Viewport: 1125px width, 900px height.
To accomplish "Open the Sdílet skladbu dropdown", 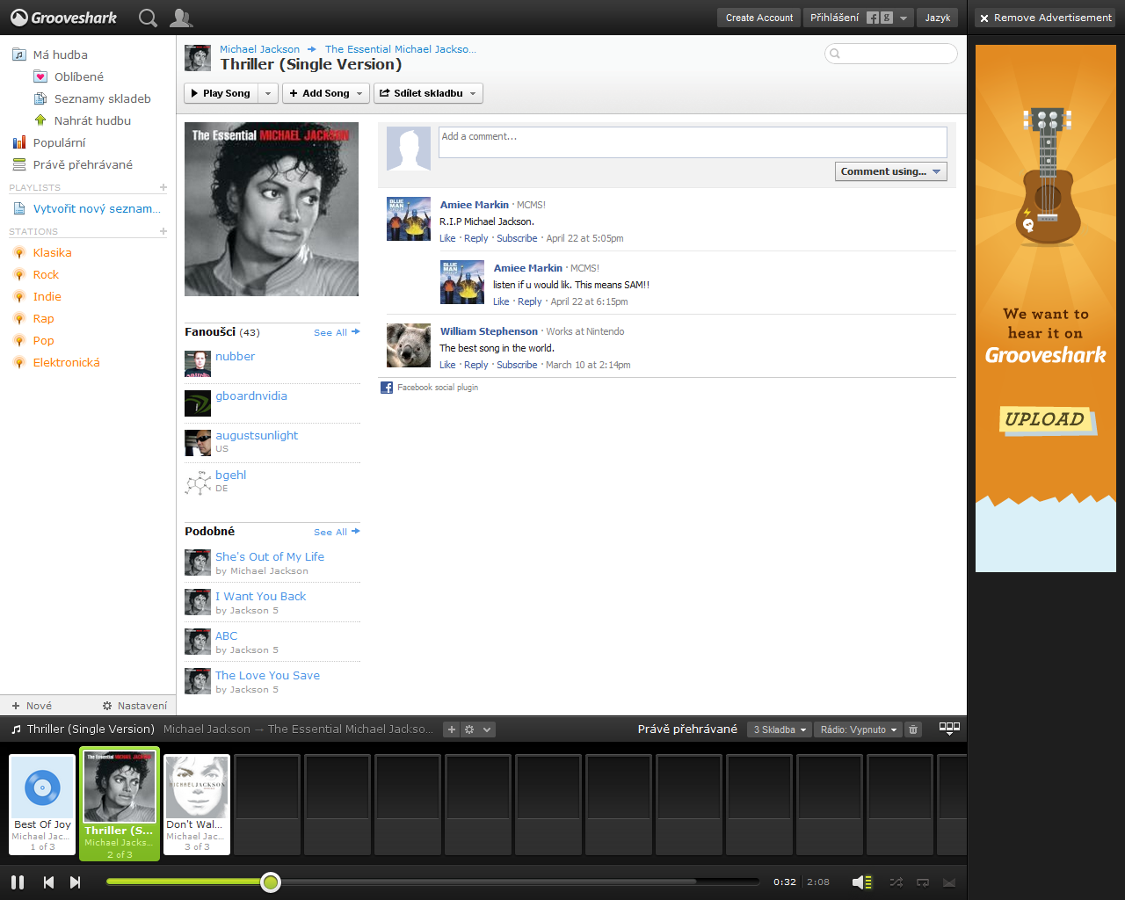I will 429,93.
